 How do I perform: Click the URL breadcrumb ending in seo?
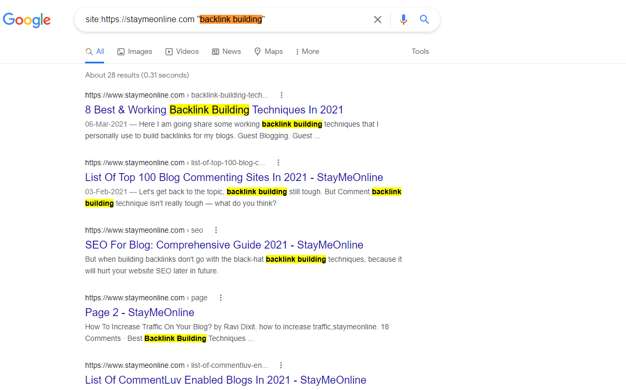pos(144,230)
